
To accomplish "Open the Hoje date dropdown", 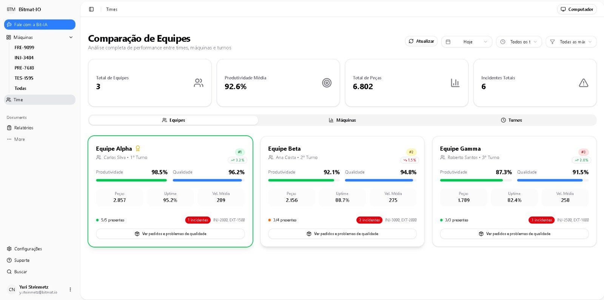I will 466,42.
